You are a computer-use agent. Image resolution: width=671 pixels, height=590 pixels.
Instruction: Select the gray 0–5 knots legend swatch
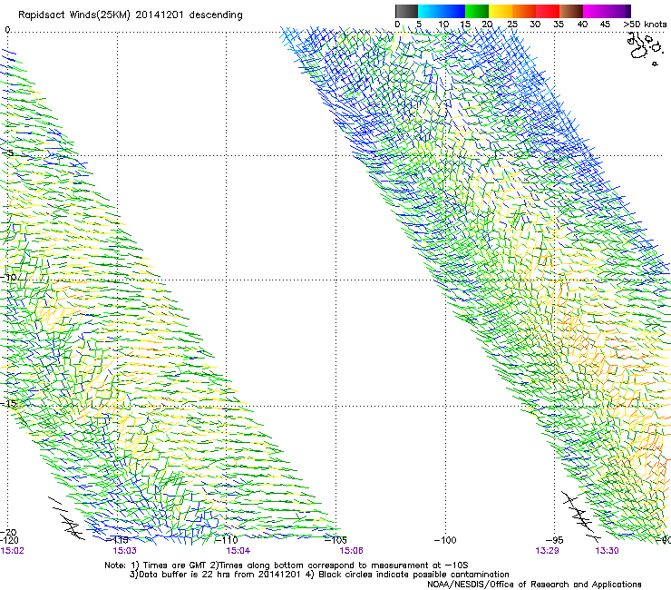(x=406, y=11)
